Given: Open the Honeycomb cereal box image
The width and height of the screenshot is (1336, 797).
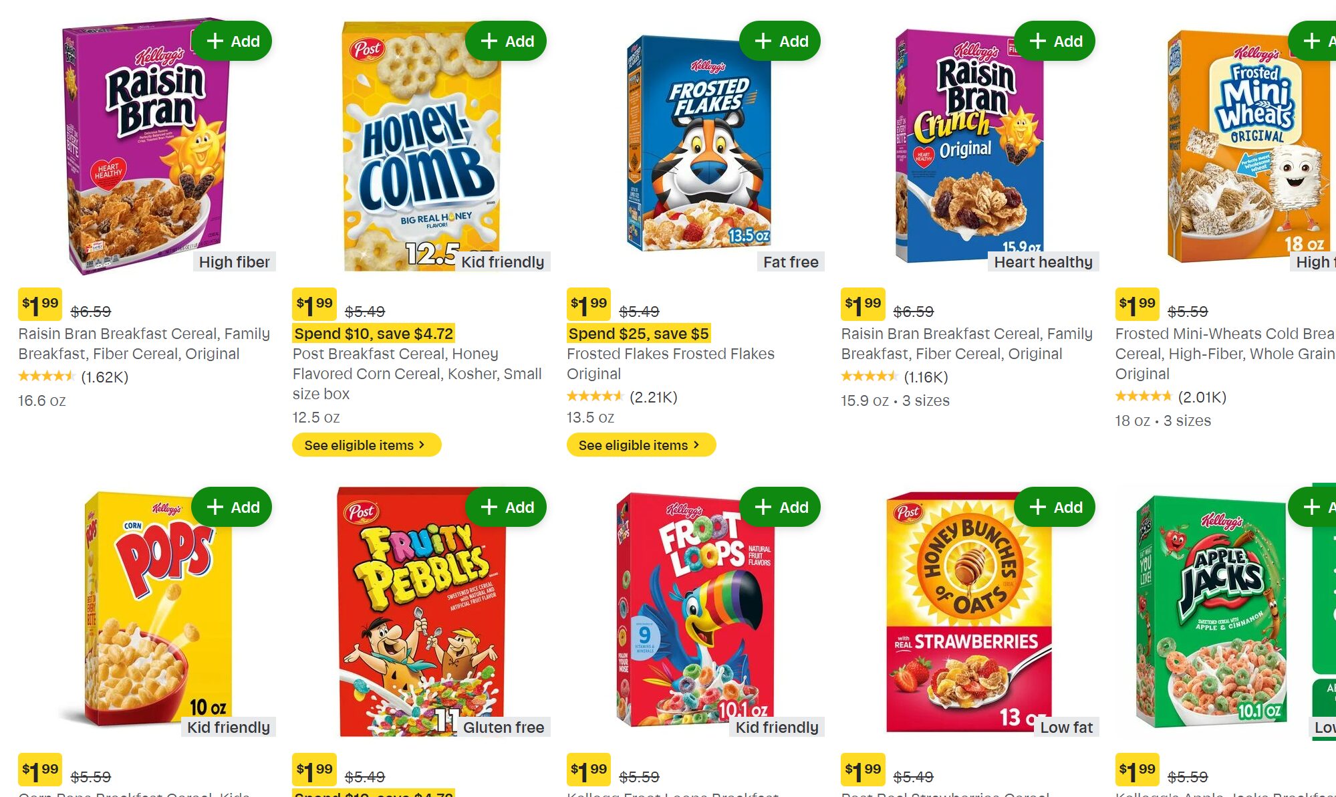Looking at the screenshot, I should pyautogui.click(x=420, y=147).
